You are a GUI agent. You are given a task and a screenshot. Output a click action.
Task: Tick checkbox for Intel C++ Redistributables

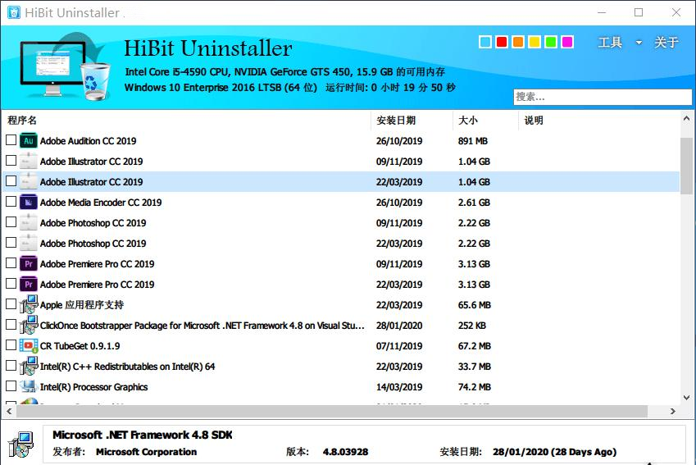pyautogui.click(x=11, y=366)
